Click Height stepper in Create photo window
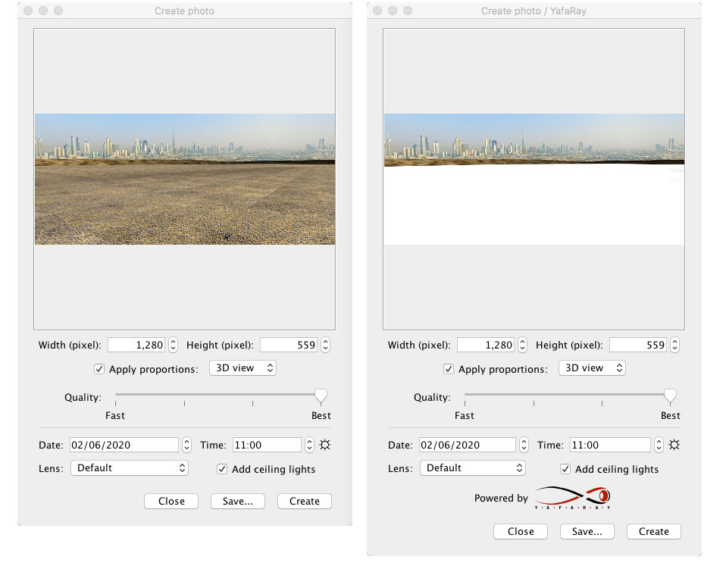 pos(325,345)
